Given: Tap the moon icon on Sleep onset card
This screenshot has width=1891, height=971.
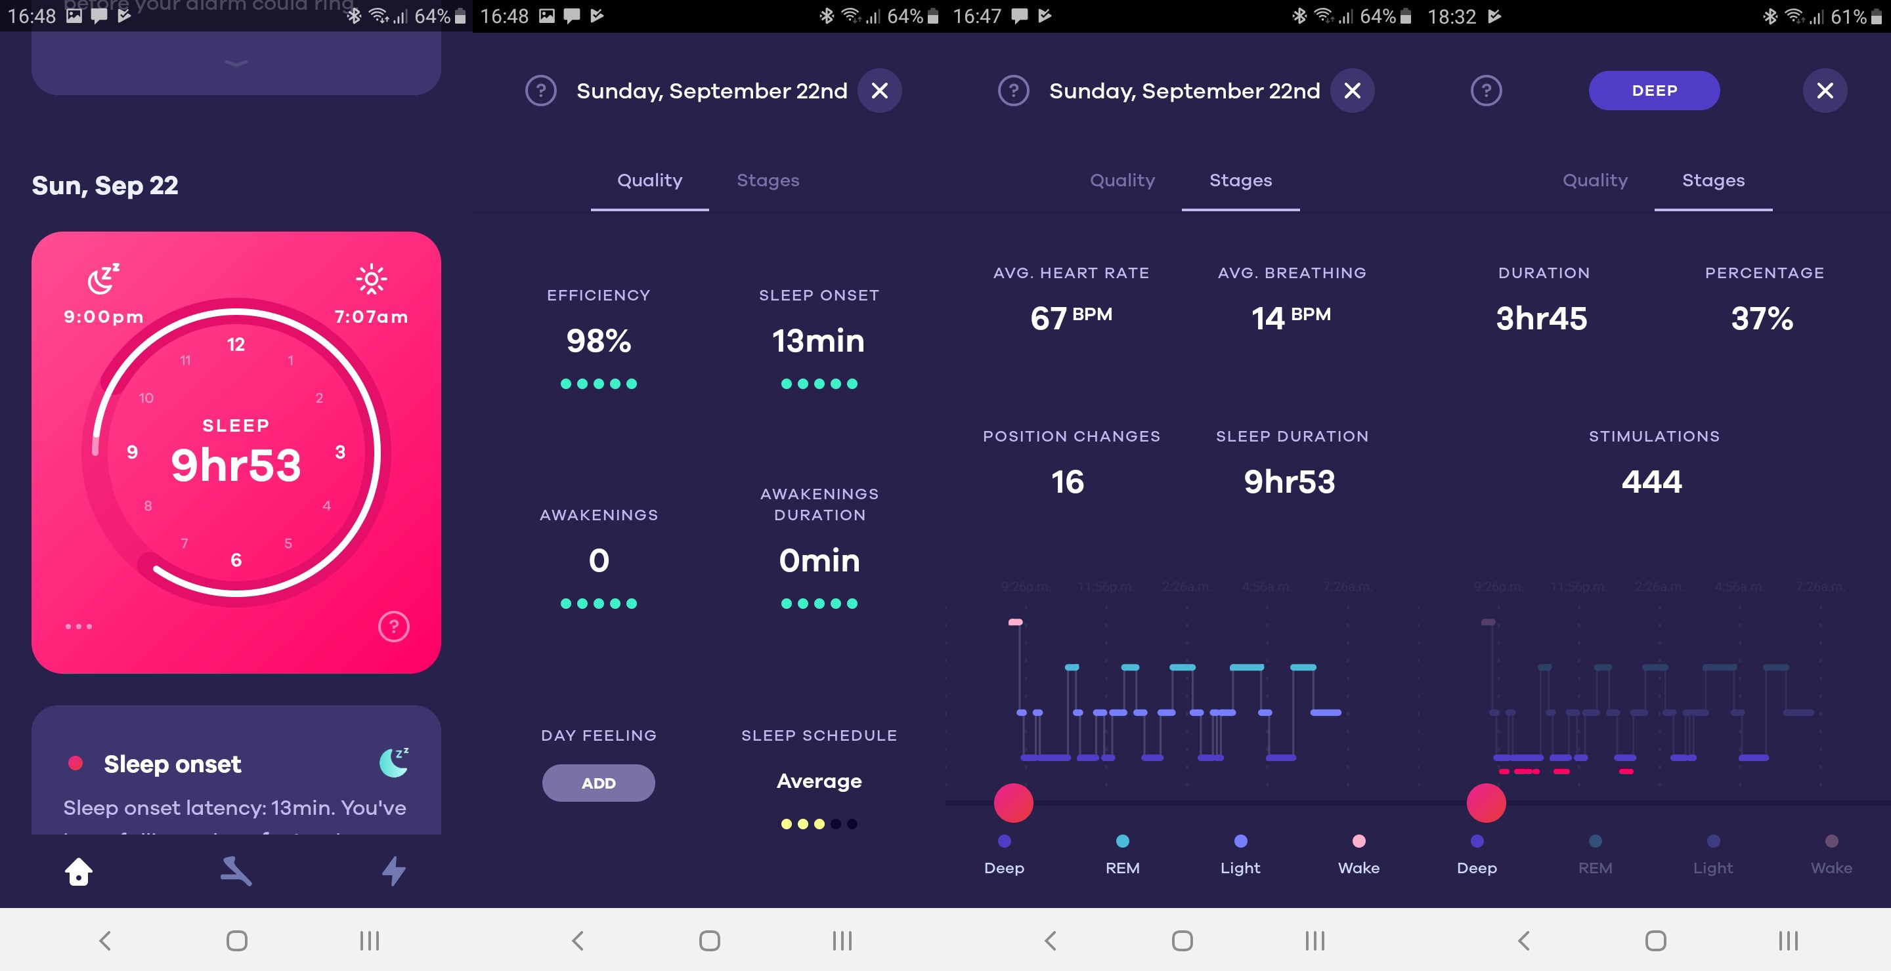Looking at the screenshot, I should click(394, 763).
